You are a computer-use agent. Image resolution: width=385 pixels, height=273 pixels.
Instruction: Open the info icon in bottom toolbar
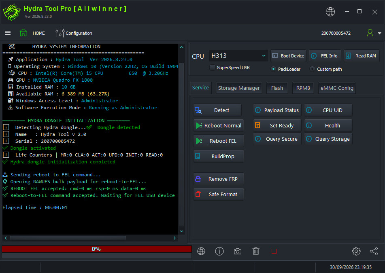pos(219,251)
